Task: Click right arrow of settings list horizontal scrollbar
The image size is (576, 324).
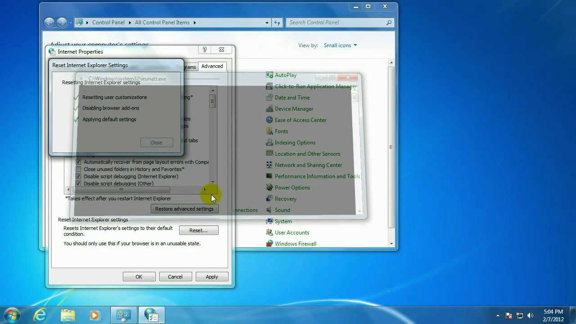Action: tap(205, 189)
